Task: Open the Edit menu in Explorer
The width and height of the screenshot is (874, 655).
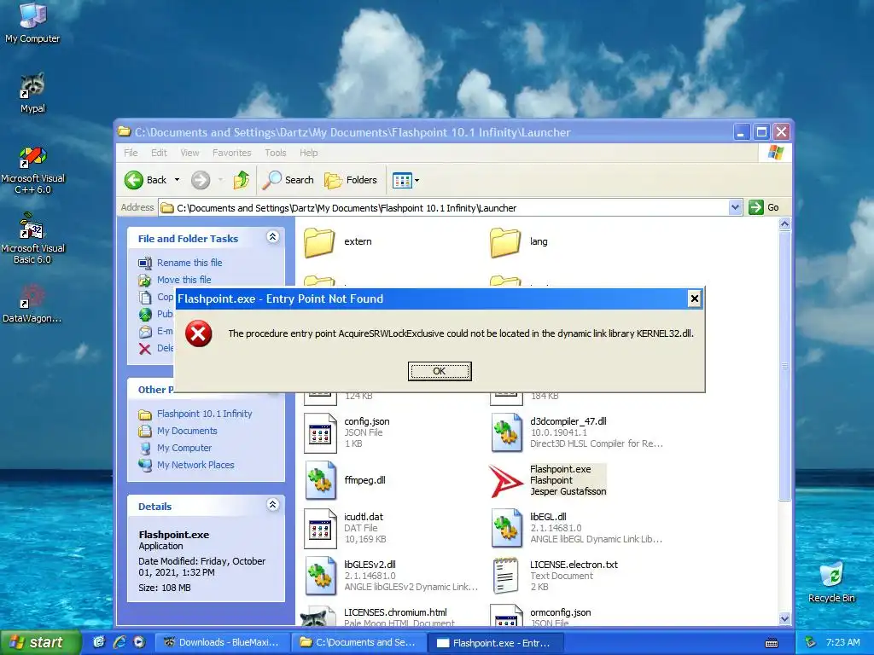Action: [159, 153]
